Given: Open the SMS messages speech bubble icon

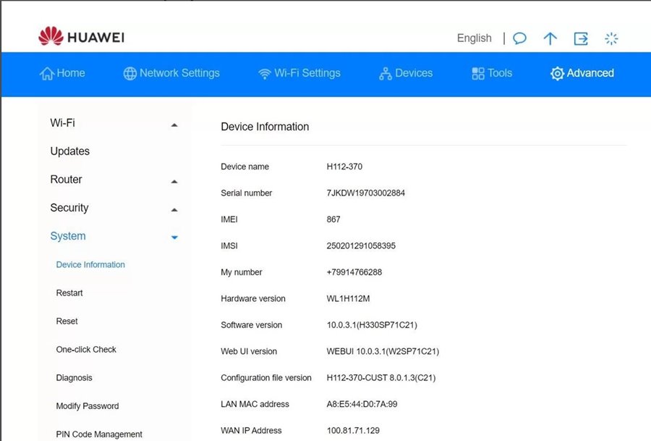Looking at the screenshot, I should pyautogui.click(x=519, y=38).
